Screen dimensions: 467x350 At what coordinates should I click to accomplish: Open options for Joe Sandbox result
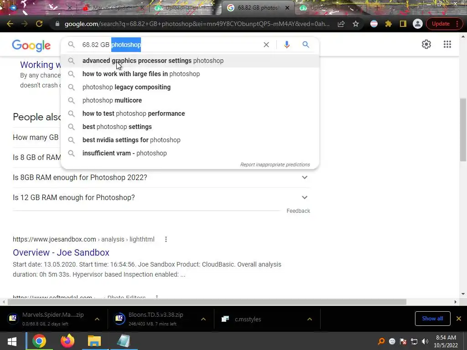(166, 239)
